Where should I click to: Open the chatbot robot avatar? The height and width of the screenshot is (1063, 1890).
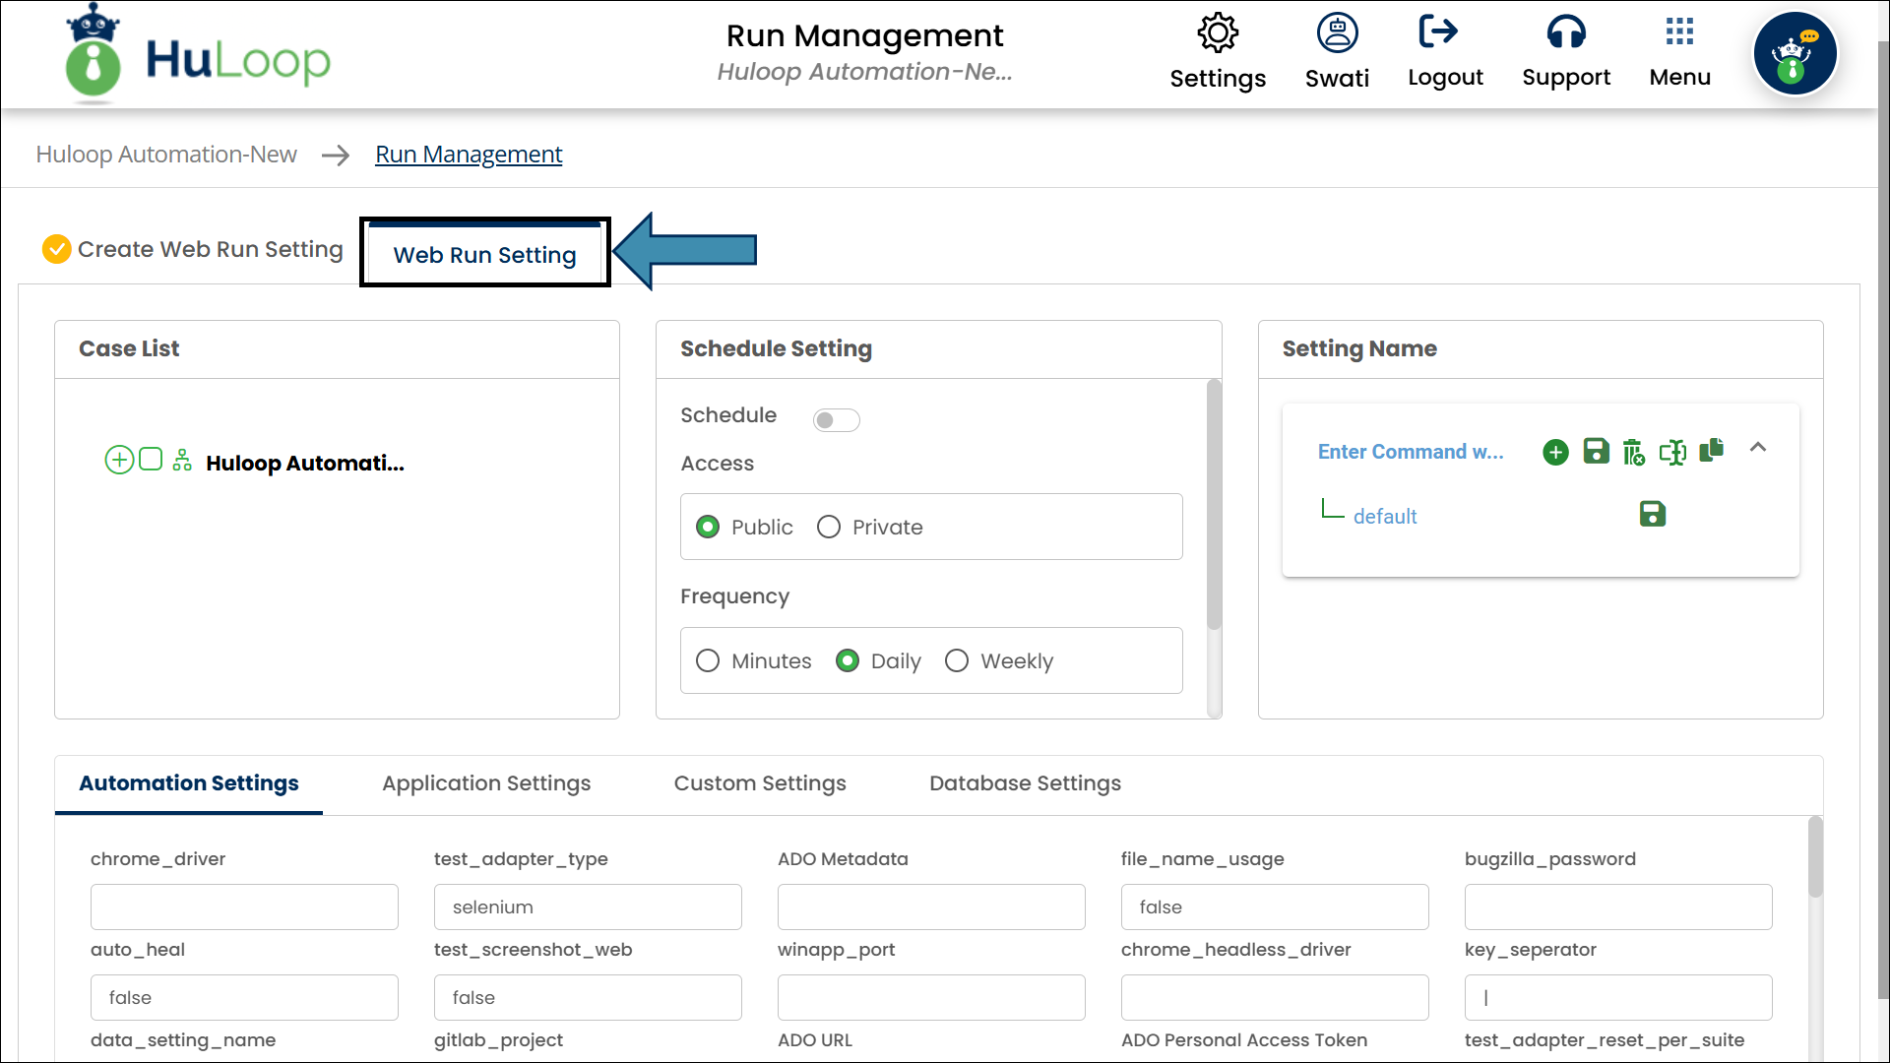pos(1795,54)
